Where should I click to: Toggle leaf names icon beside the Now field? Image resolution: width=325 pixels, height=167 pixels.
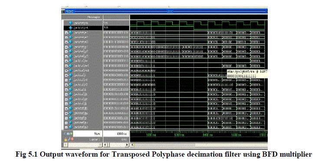tap(66, 134)
